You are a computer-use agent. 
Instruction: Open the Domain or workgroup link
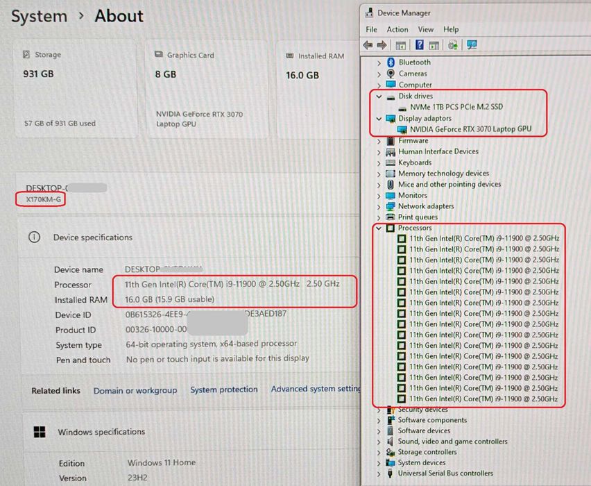click(135, 390)
